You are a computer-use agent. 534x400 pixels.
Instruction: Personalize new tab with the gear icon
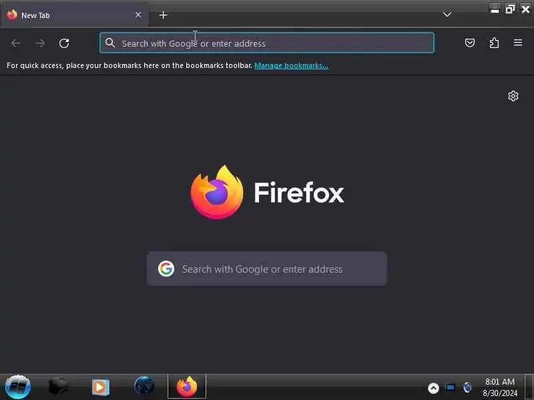(513, 96)
